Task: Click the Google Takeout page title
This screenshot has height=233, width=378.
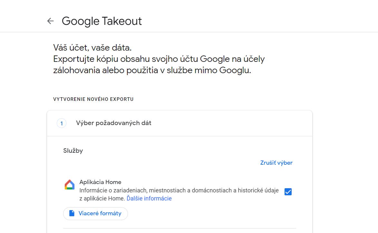Action: click(102, 21)
